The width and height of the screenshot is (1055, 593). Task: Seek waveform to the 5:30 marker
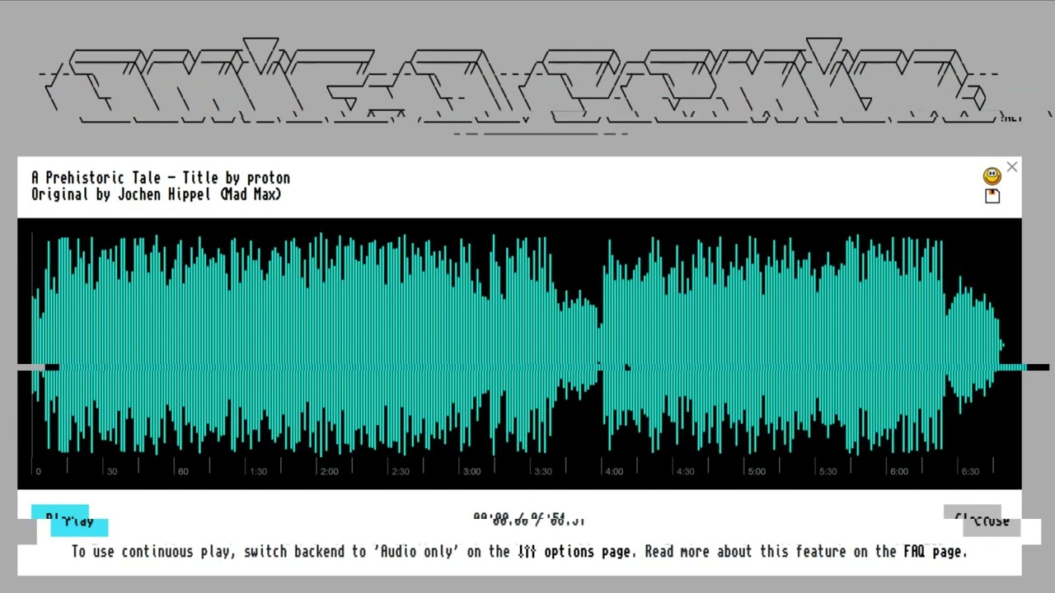[x=828, y=471]
